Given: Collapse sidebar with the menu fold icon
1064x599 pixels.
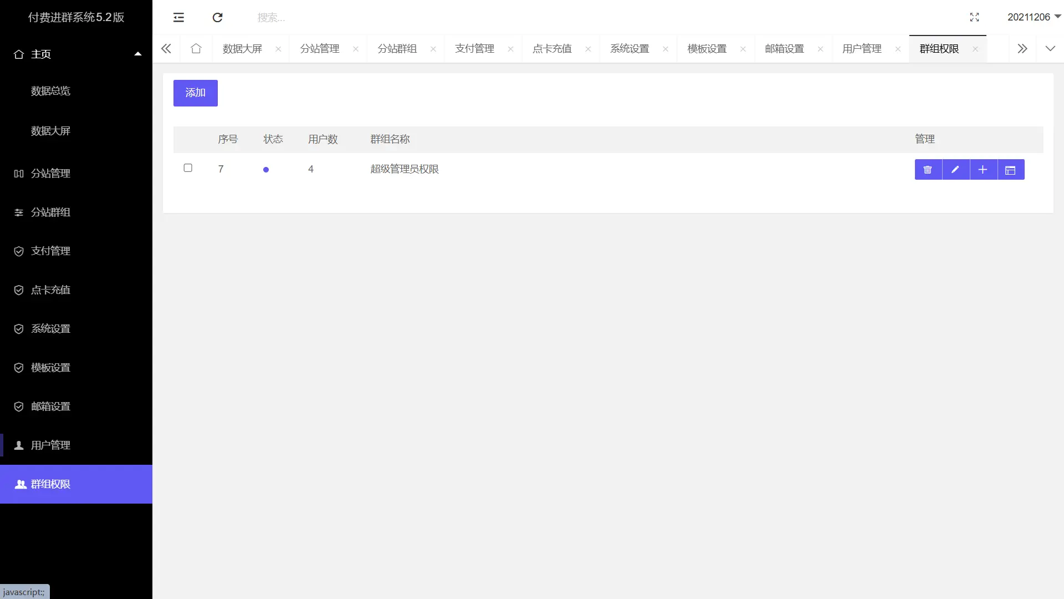Looking at the screenshot, I should pyautogui.click(x=178, y=18).
